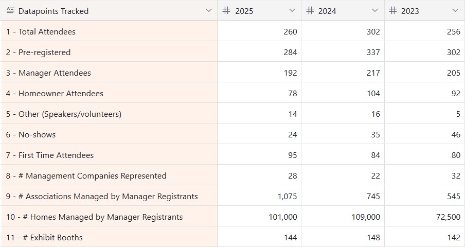Click the text field icon beside Datapoints Tracked
465x247 pixels.
tap(11, 11)
